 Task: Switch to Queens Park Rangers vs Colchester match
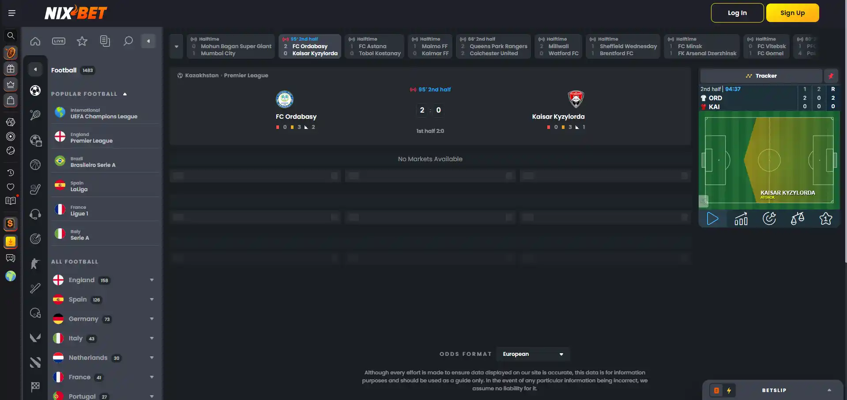click(x=493, y=46)
